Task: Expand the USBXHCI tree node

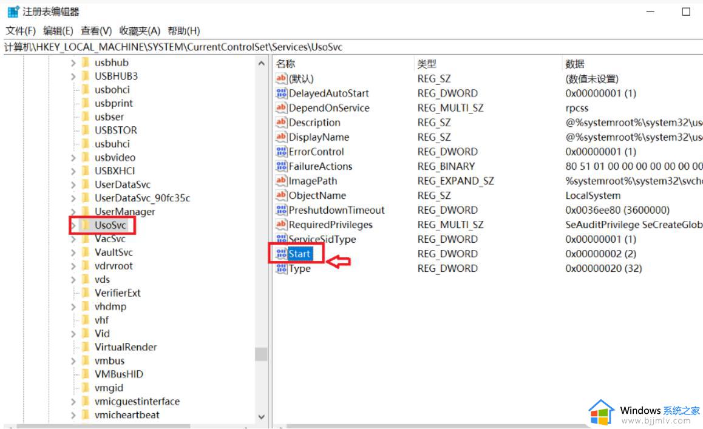Action: click(73, 171)
